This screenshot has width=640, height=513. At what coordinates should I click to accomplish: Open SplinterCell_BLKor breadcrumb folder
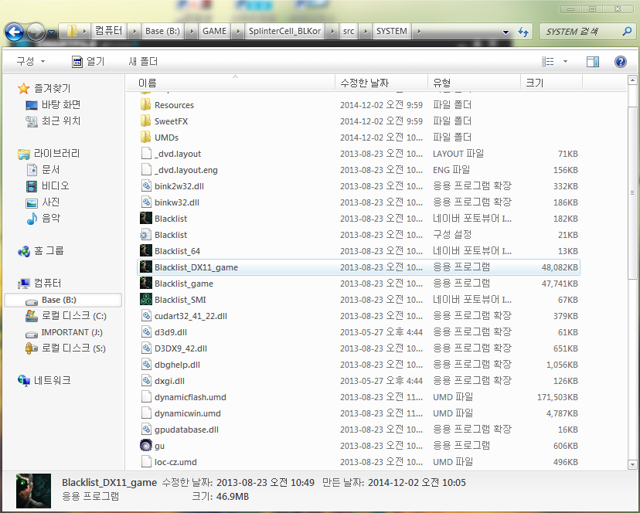coord(284,31)
